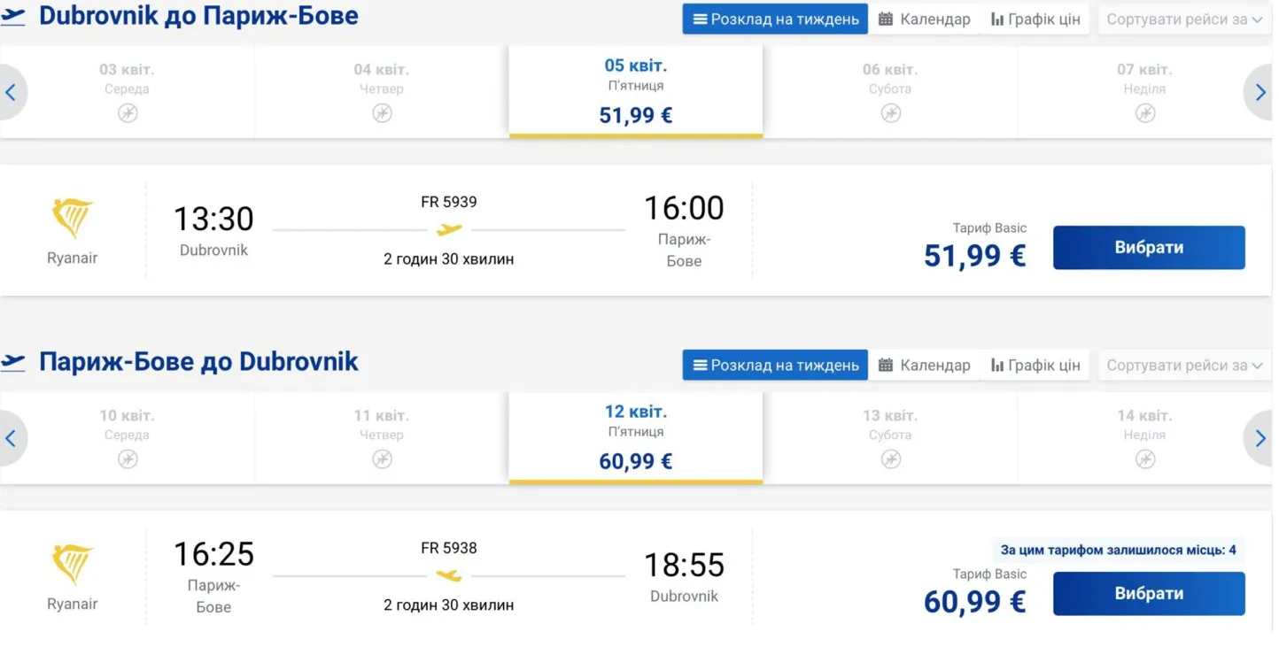Click Ryanair harp logo on return flight
The image size is (1279, 655).
73,566
